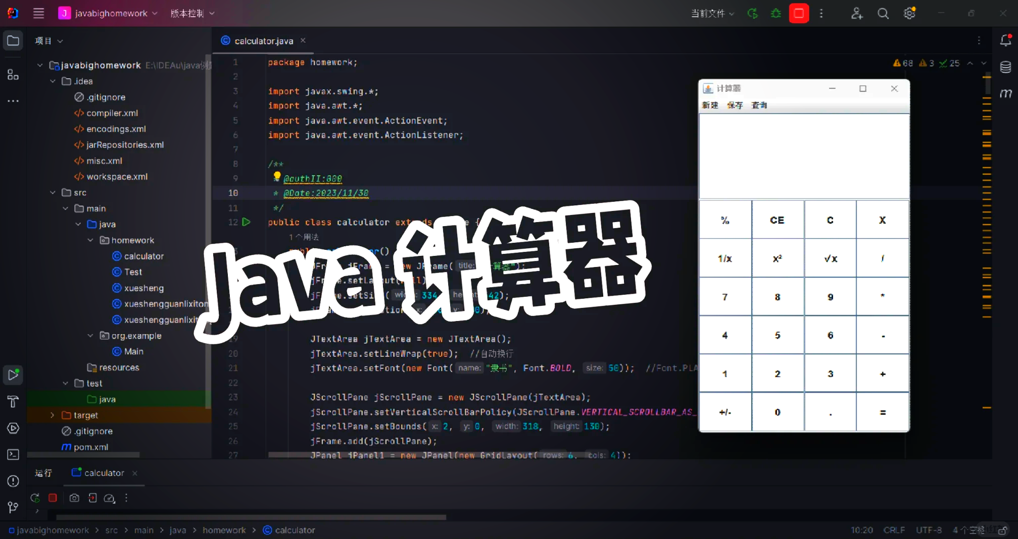Open editor tab options menu (three dots)
1018x539 pixels.
[979, 40]
